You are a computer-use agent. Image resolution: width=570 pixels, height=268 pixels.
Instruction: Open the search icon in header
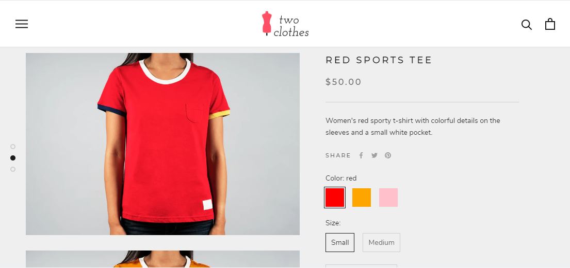pos(526,24)
